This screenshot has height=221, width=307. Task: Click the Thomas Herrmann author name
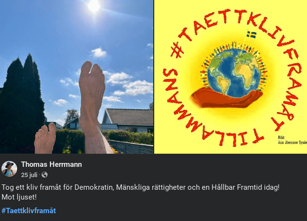[51, 164]
